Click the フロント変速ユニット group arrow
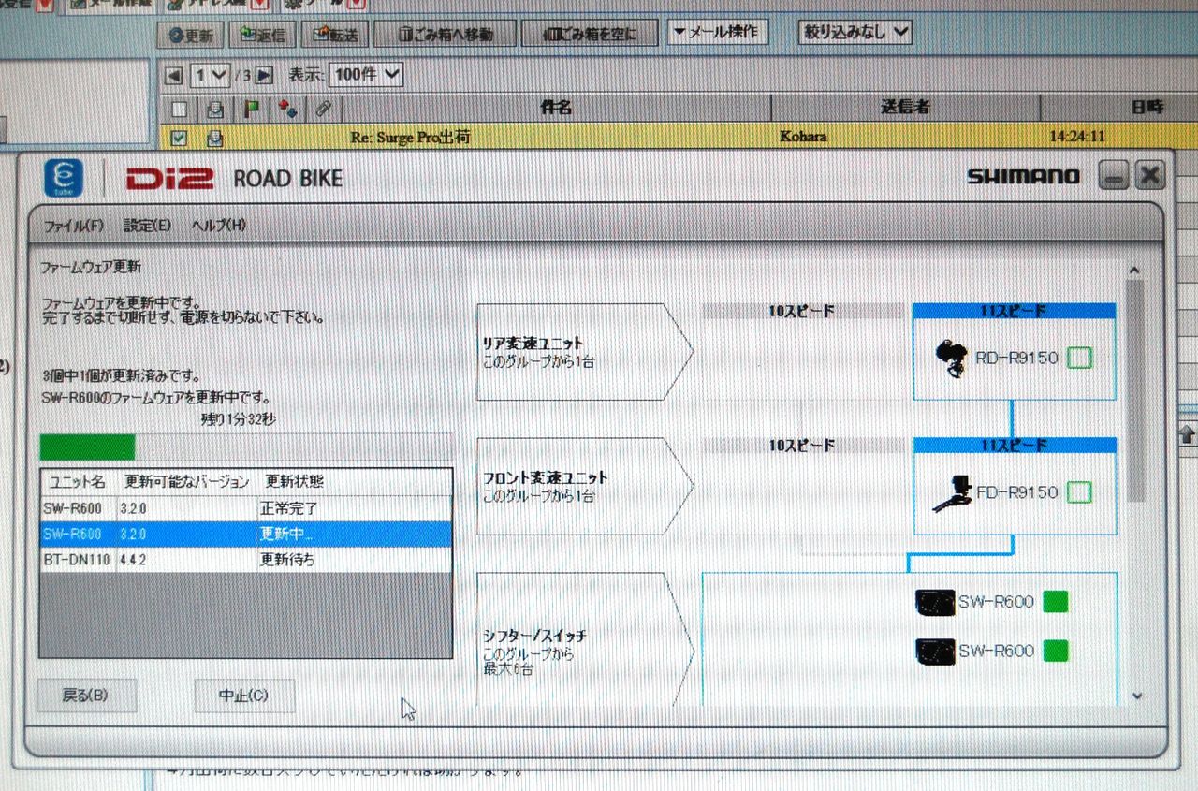 [x=585, y=486]
